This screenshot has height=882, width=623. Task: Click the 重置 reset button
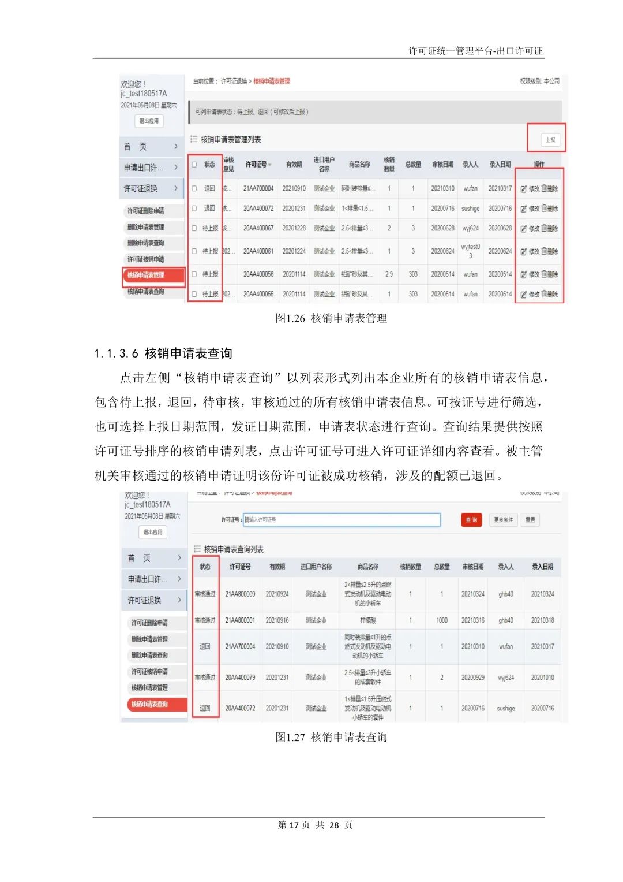point(530,520)
